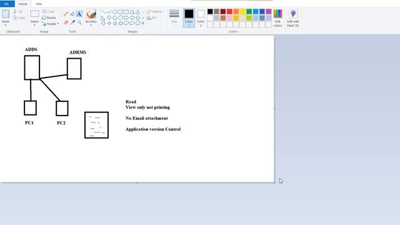Pick the gray swatch in top row
The height and width of the screenshot is (225, 400).
click(217, 11)
